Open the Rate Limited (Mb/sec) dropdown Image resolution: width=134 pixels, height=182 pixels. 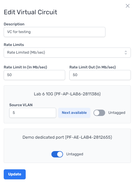67,53
